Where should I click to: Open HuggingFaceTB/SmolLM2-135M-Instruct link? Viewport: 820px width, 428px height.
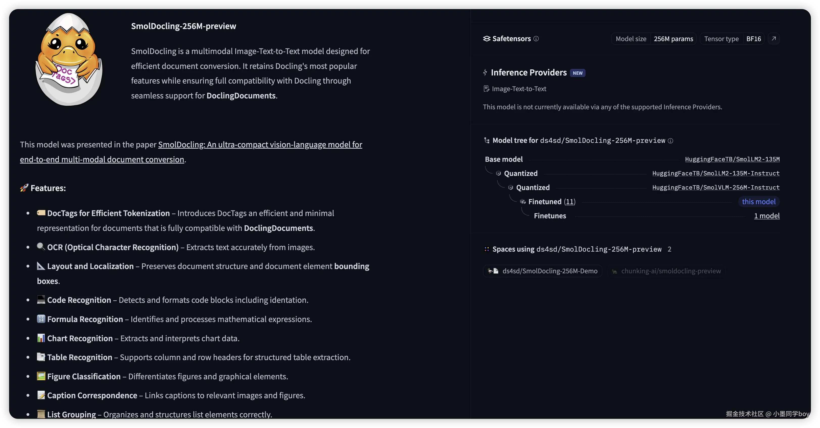[x=716, y=173]
